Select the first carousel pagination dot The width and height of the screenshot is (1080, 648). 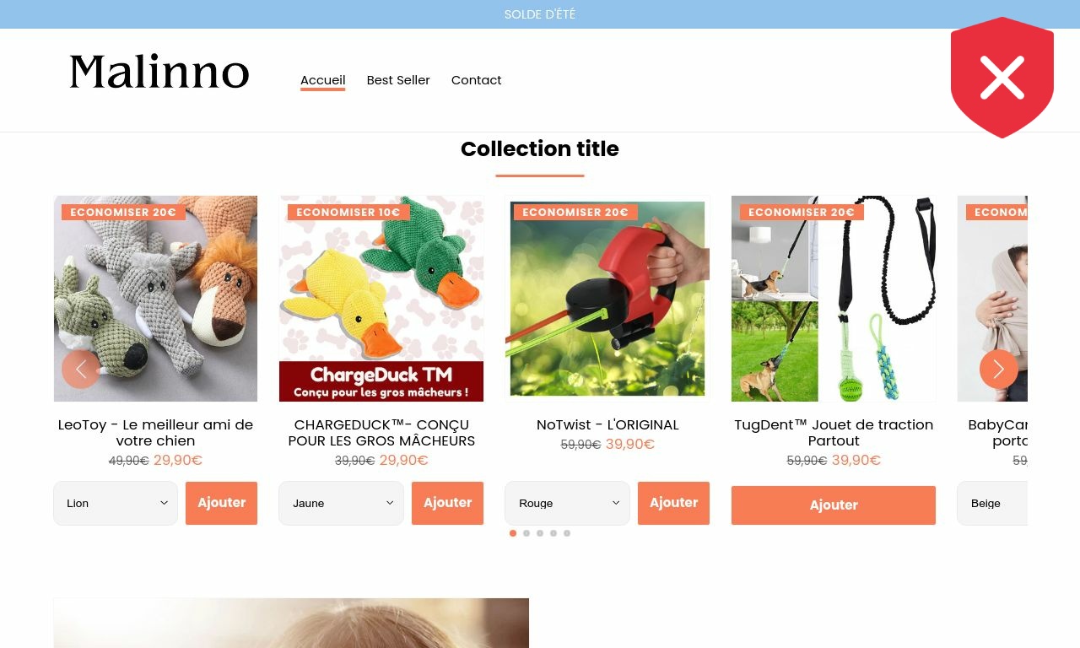tap(513, 533)
